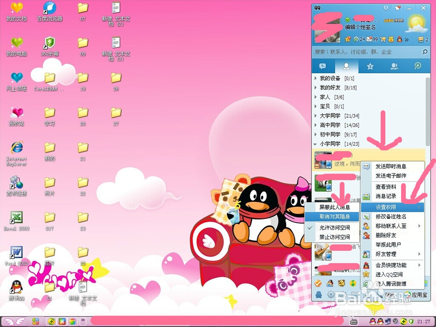
Task: Click the taskbar clock 21:27
Action: (423, 322)
